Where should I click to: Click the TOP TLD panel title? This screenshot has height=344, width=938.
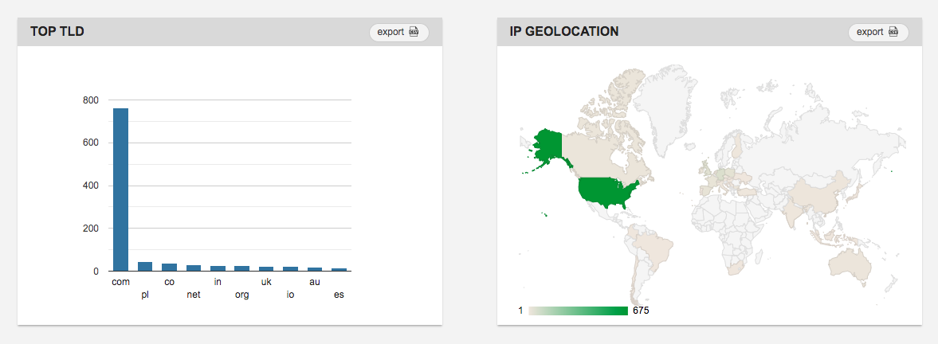[57, 32]
